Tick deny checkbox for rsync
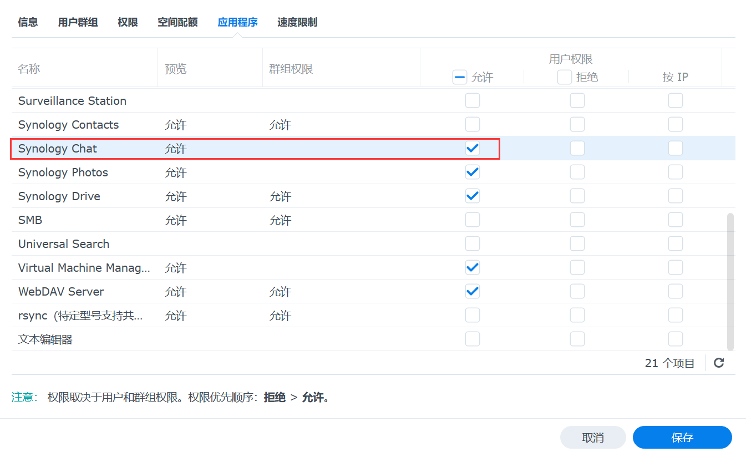Viewport: 746px width, 452px height. pos(577,315)
